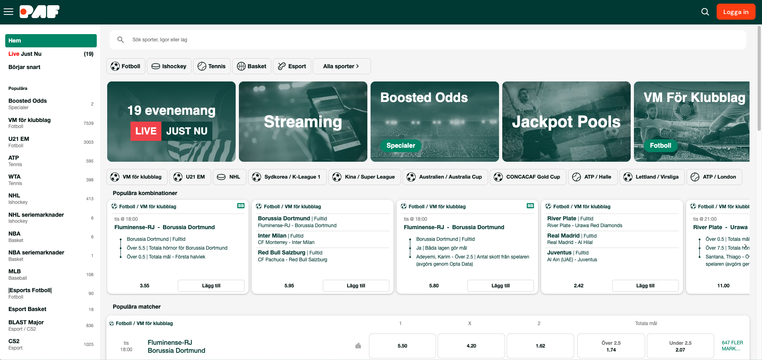Click the page vertical scrollbar
Image resolution: width=762 pixels, height=360 pixels.
point(759,78)
